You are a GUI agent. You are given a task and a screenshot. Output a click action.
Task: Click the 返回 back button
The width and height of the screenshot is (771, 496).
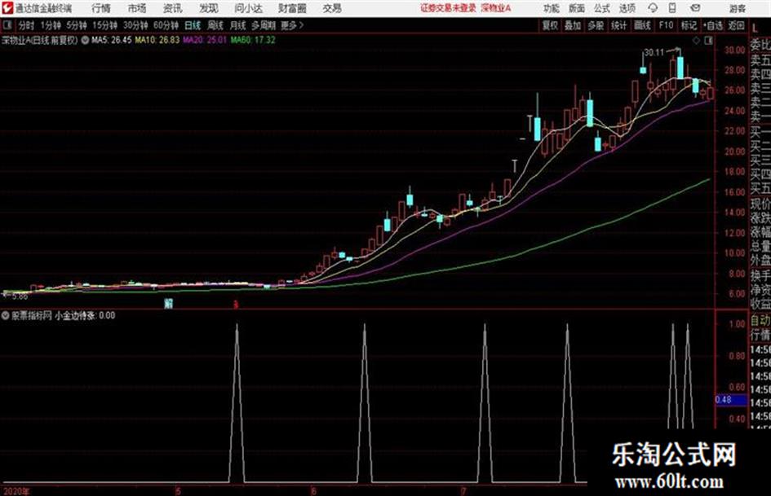coord(736,25)
